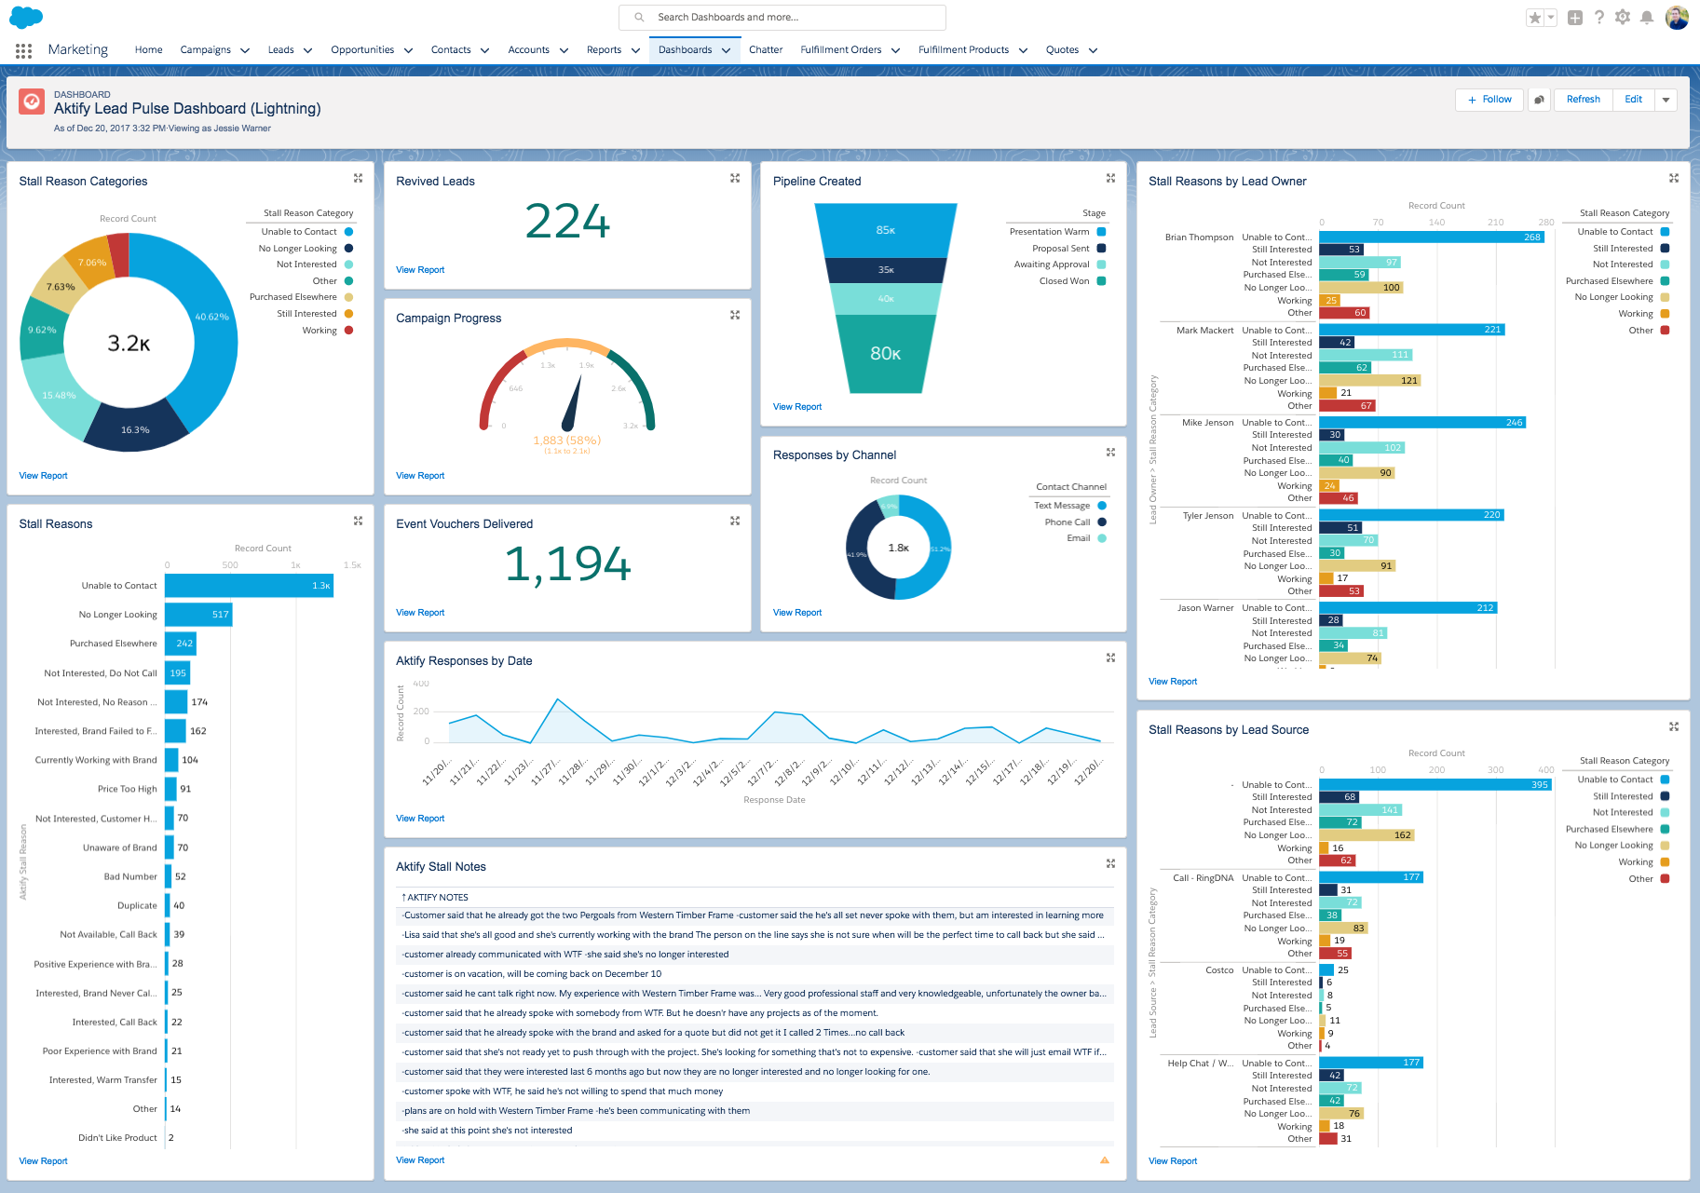Click the Unable to Contact swatch in the Stall Reason Categories legend

pyautogui.click(x=349, y=232)
